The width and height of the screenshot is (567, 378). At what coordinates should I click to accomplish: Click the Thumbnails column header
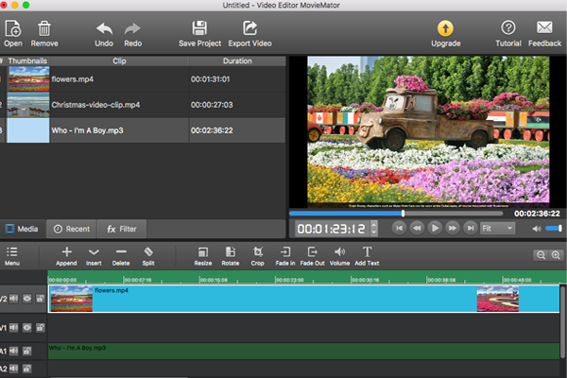click(x=27, y=60)
